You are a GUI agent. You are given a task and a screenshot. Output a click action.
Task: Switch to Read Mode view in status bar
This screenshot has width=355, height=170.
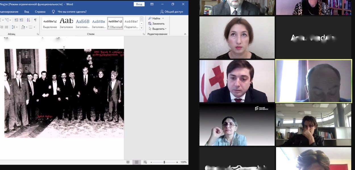[128, 162]
